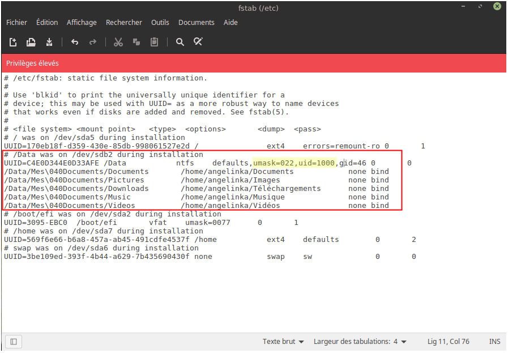Viewport: 508px width, 353px height.
Task: Click the Privilèges élevés warning bar
Action: click(x=254, y=63)
